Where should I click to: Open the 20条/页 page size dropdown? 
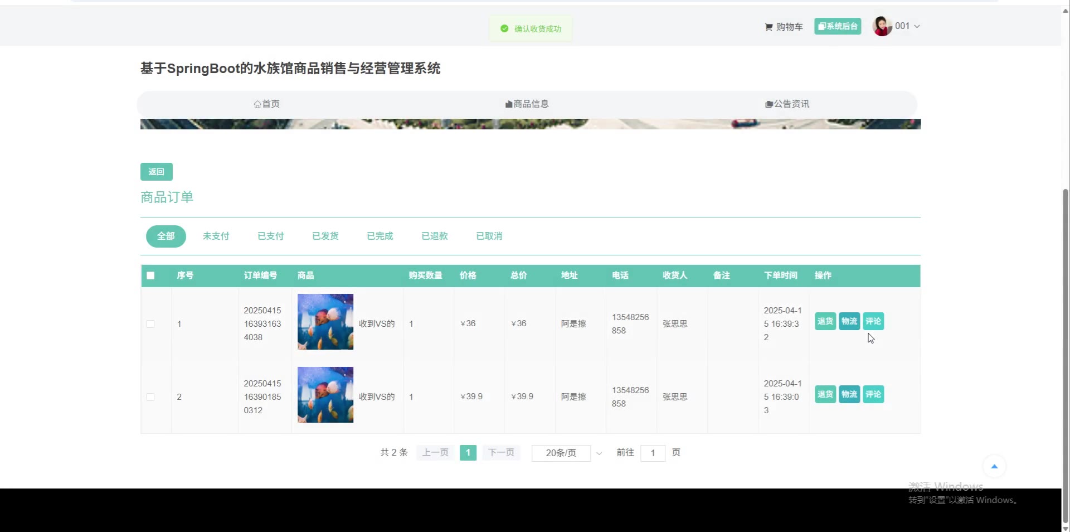pyautogui.click(x=567, y=453)
